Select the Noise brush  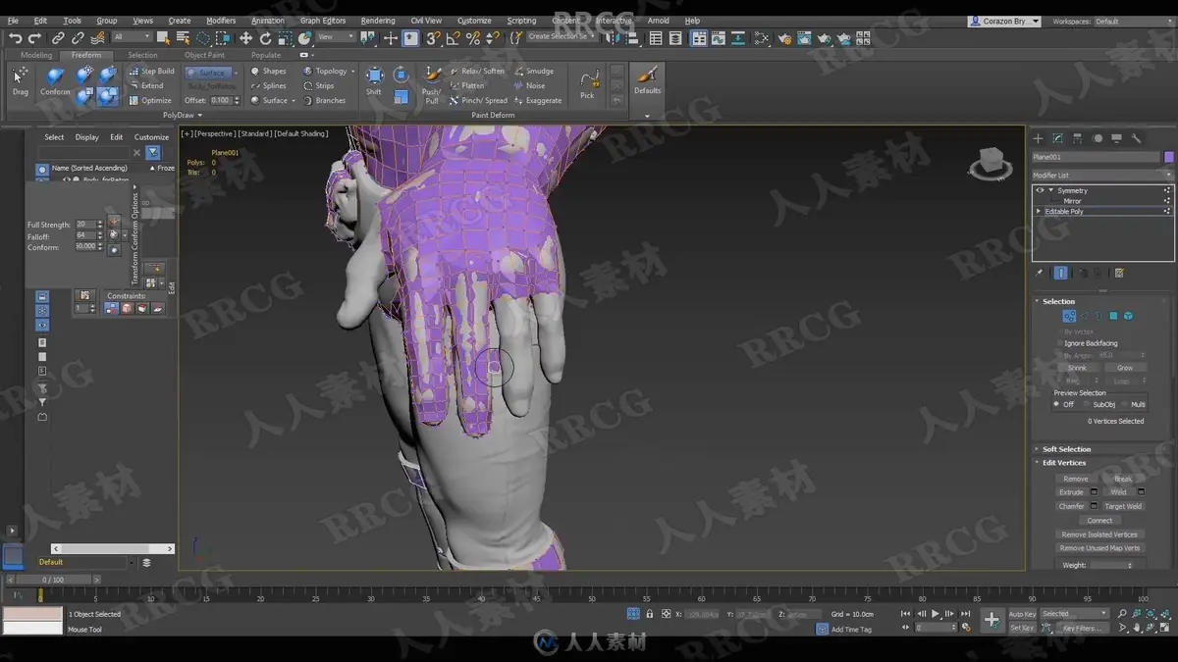[x=530, y=86]
